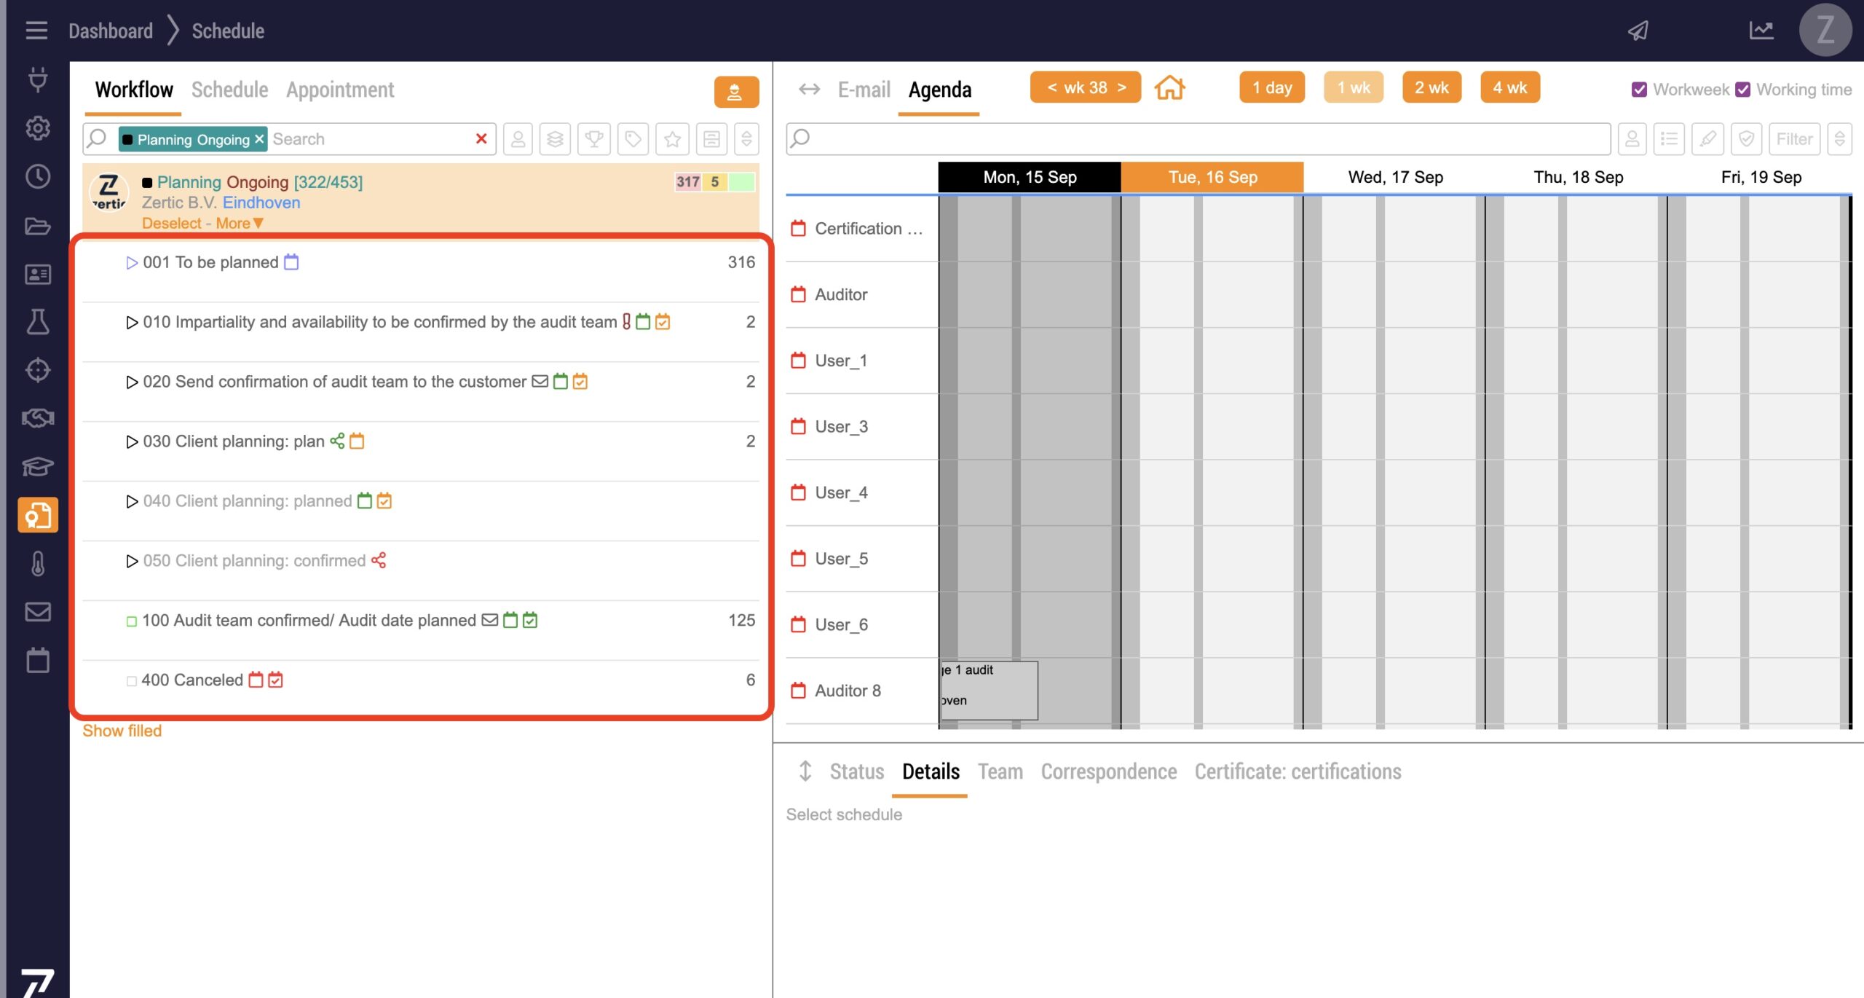The width and height of the screenshot is (1864, 998).
Task: Toggle the Working time checkbox
Action: pos(1742,90)
